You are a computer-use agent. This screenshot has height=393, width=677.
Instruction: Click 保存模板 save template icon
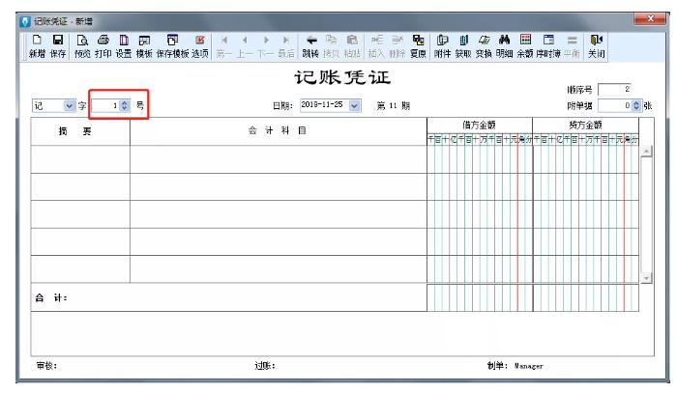point(172,46)
